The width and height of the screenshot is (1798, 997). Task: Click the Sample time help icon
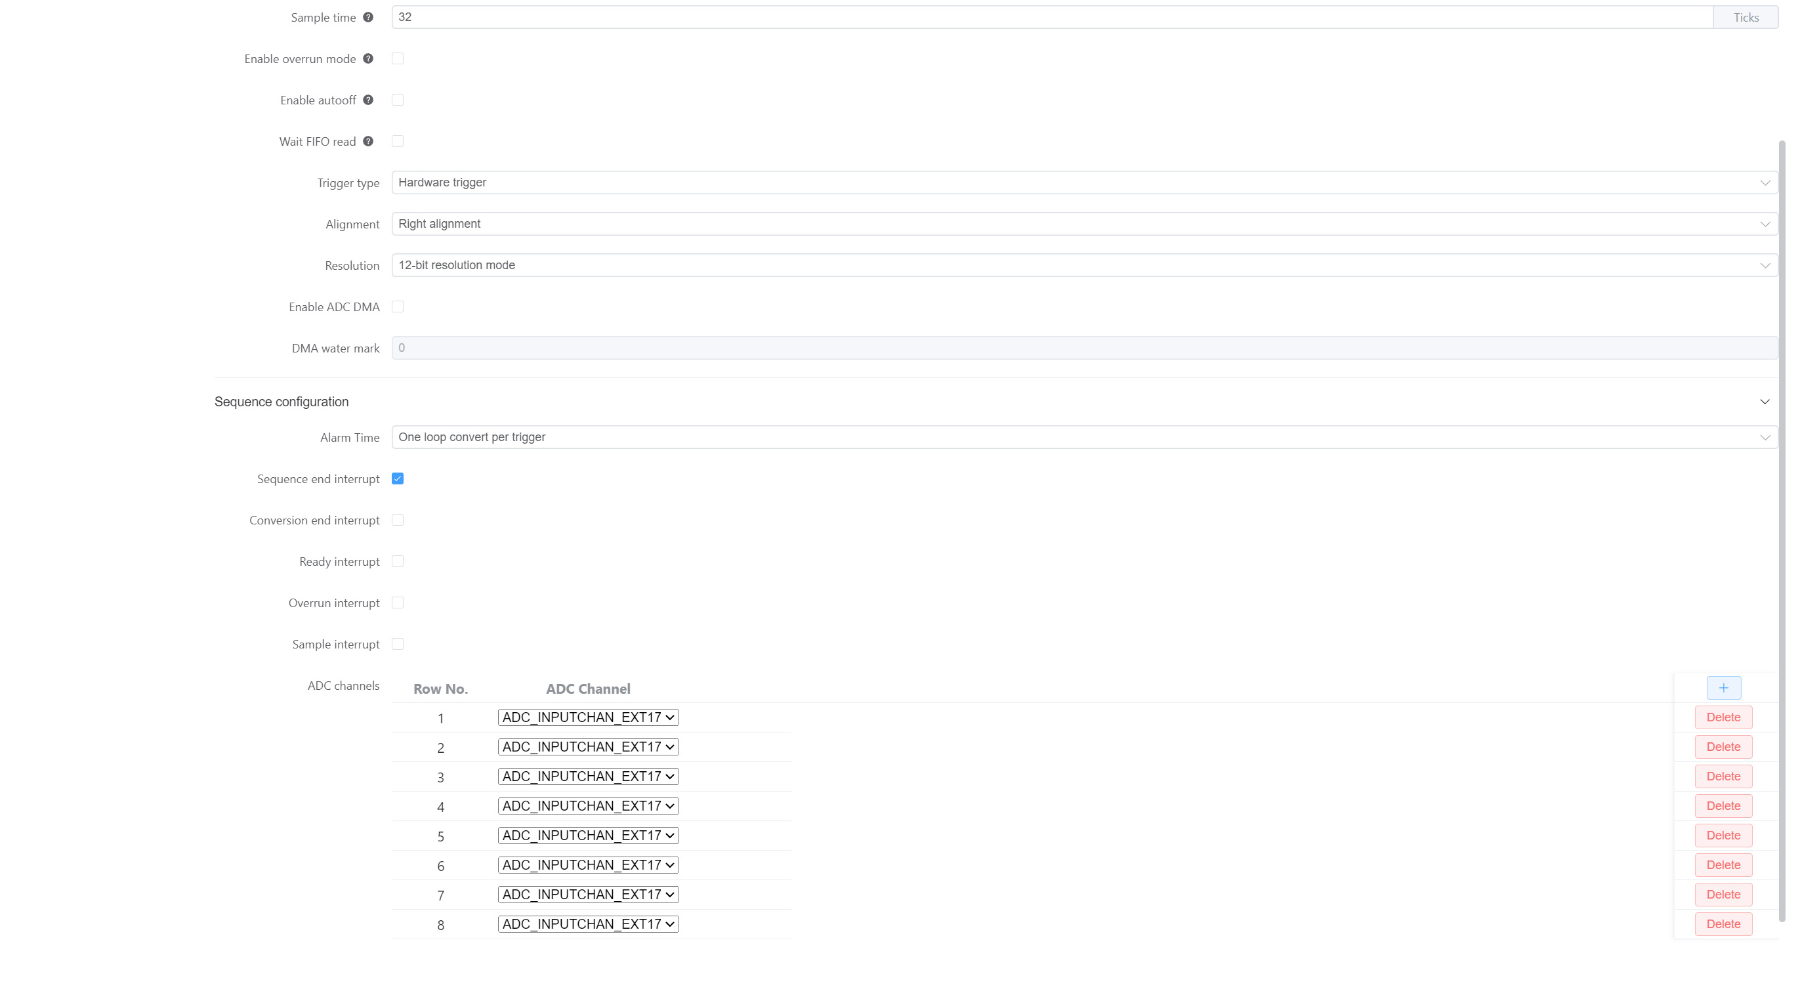(x=368, y=18)
